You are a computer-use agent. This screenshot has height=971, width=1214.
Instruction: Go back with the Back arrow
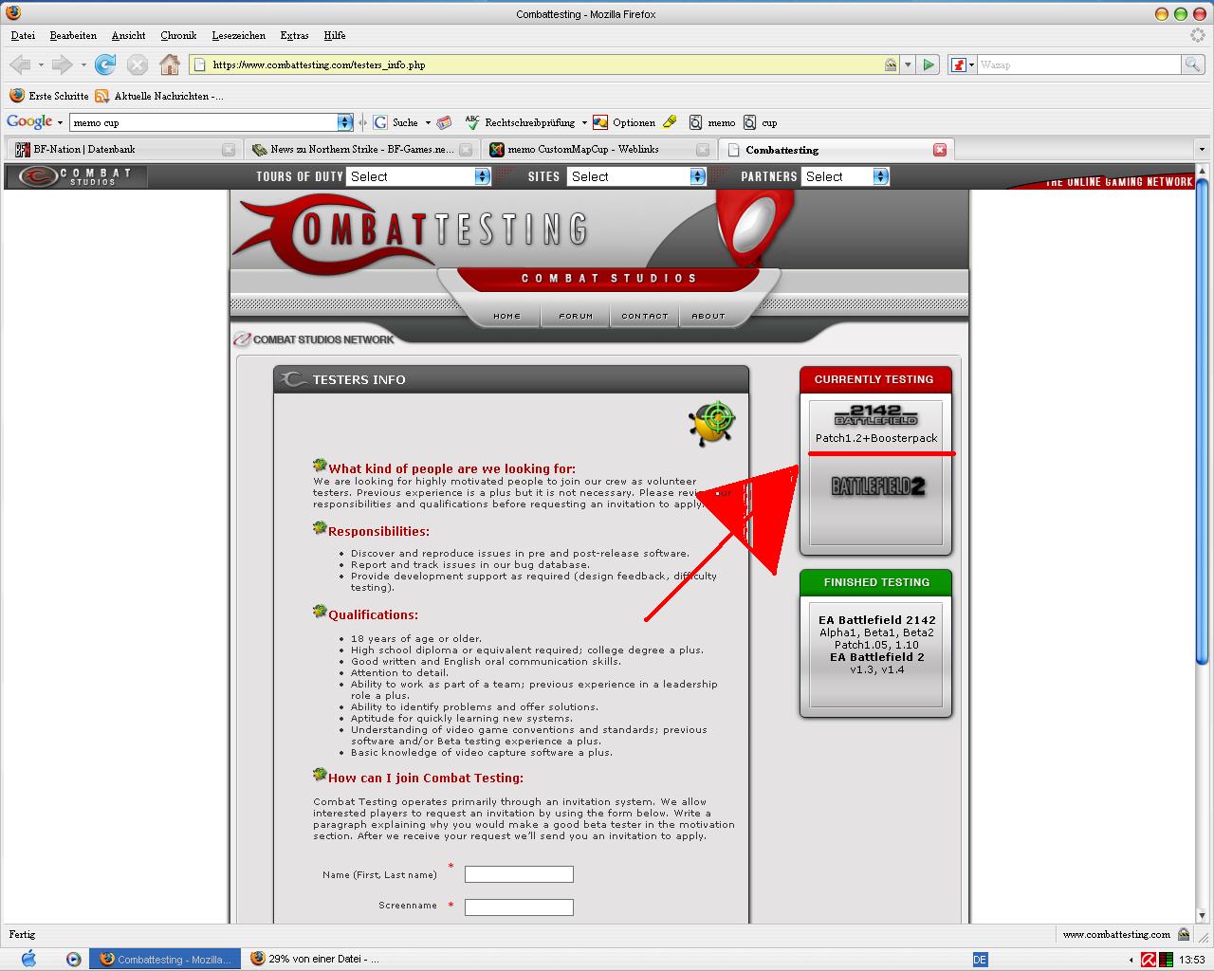20,64
